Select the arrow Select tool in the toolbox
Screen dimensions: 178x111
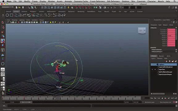(x=3, y=23)
